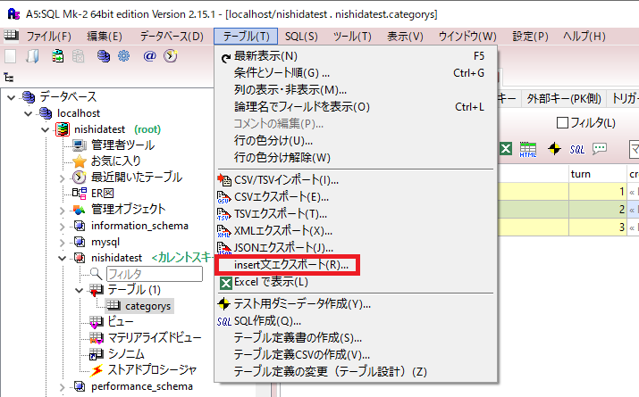
Task: Choose 行の色分け解除(W) menu entry
Action: (356, 157)
